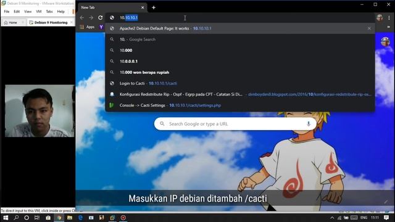Click the voice search microphone icon
Image resolution: width=395 pixels, height=222 pixels.
(309, 124)
